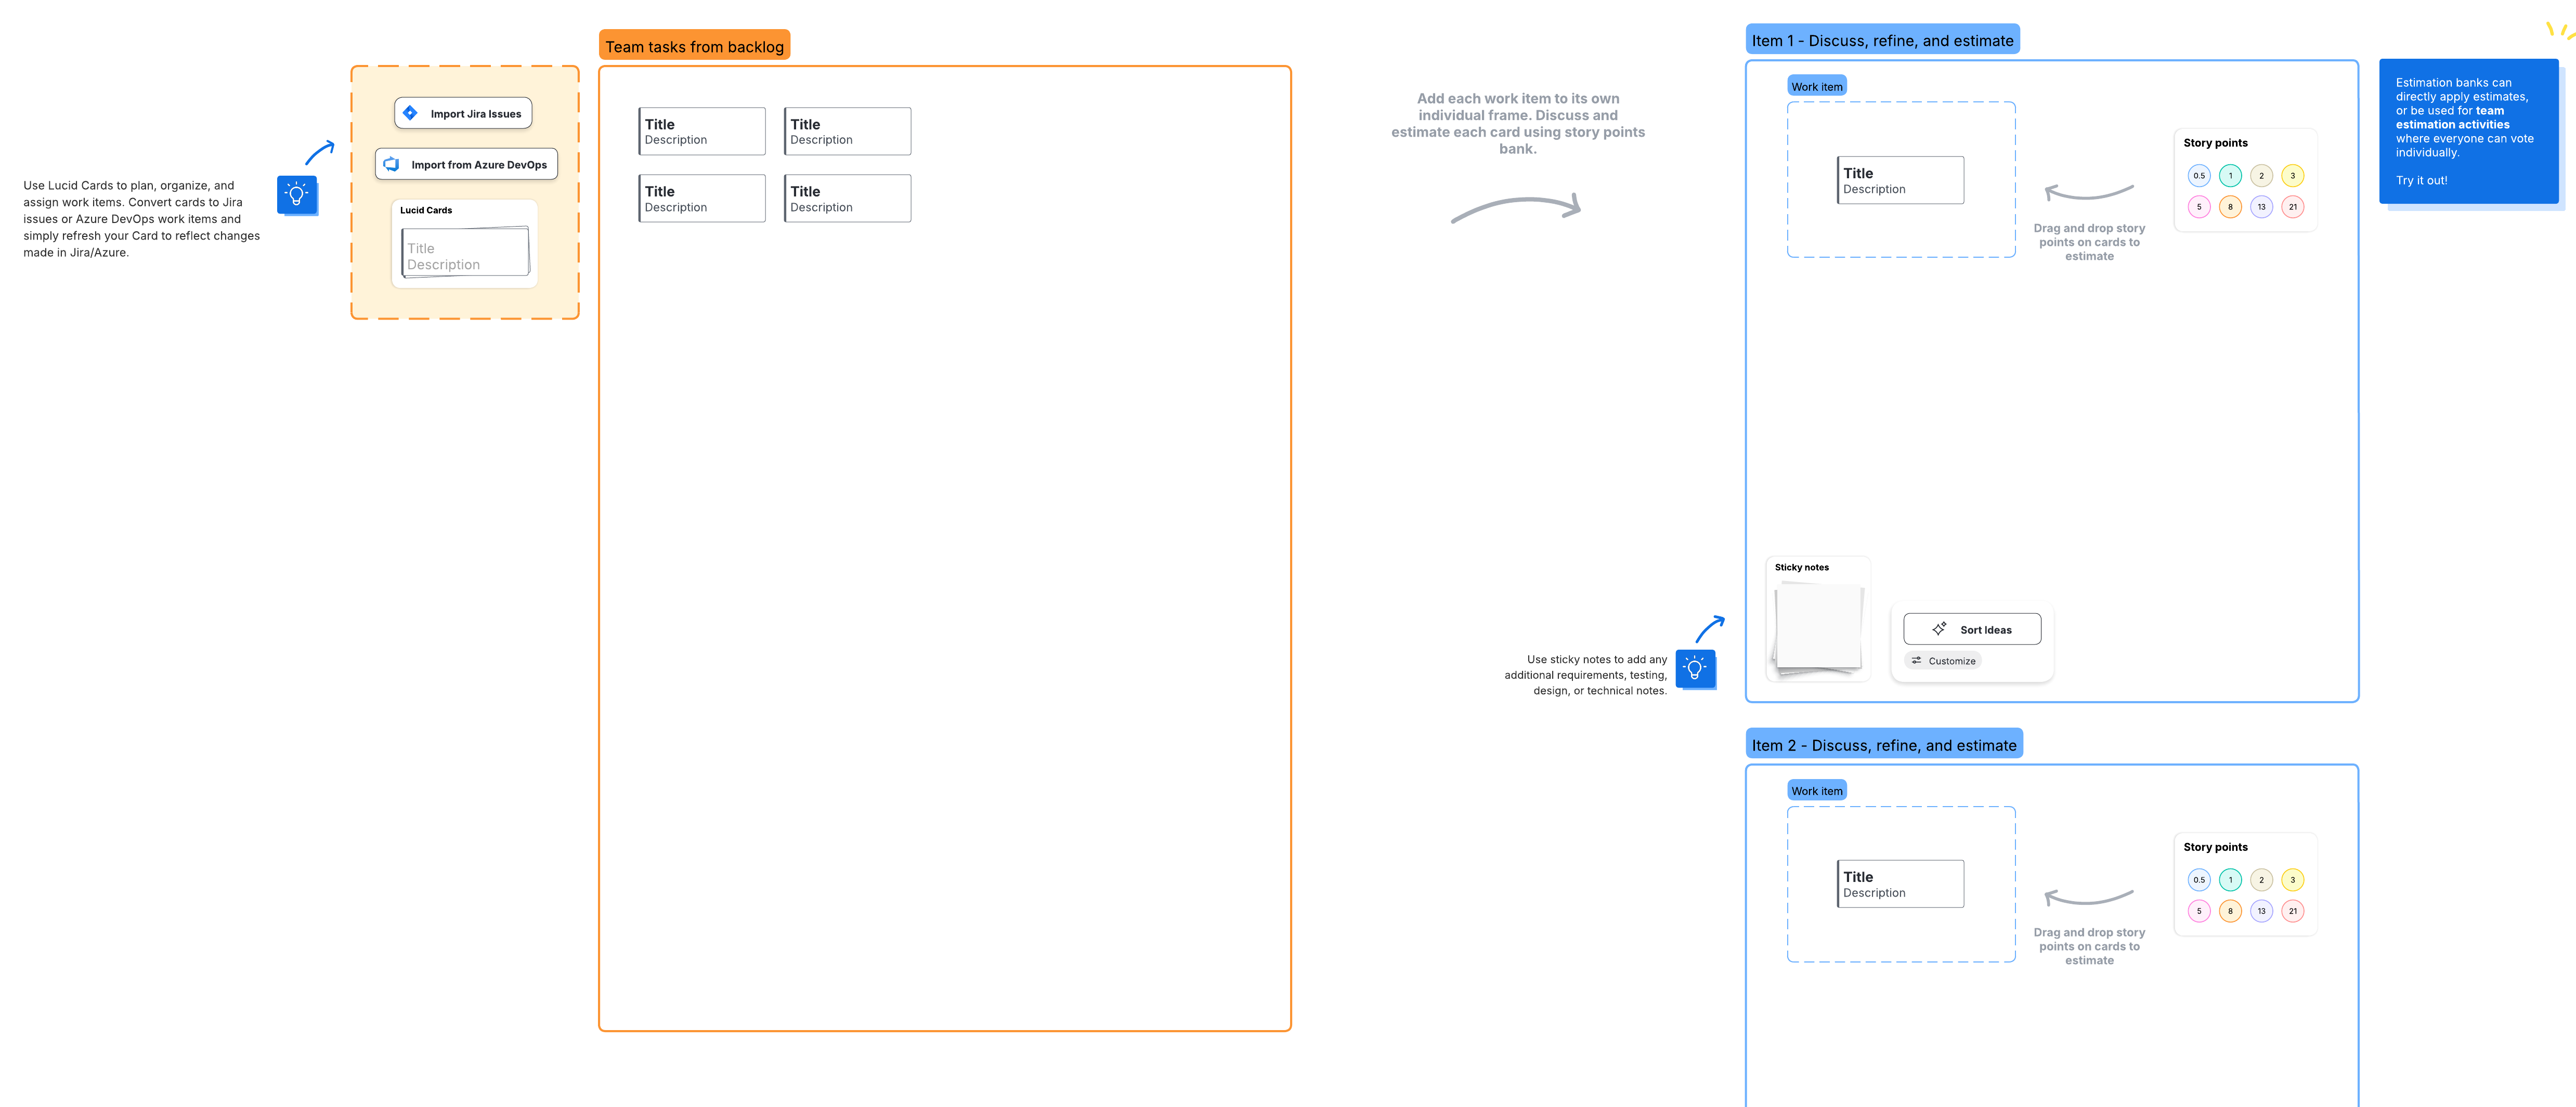
Task: Grab a note from the Sticky notes stack
Action: (1818, 628)
